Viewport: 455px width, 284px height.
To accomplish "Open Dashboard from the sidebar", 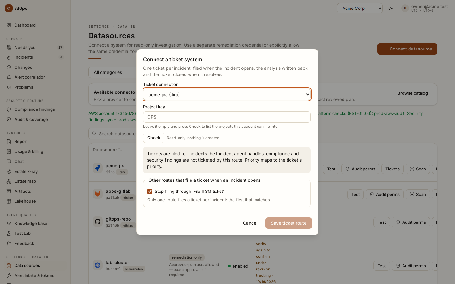I will click(x=35, y=25).
